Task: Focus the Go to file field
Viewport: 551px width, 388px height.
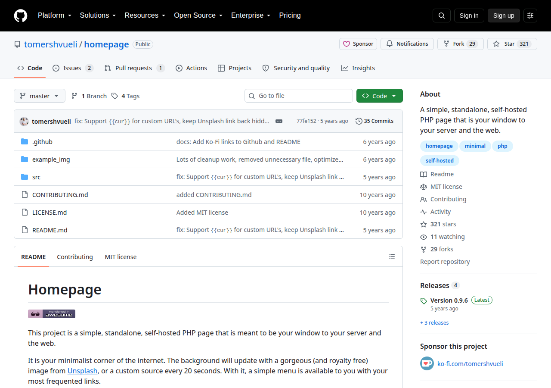Action: (x=299, y=96)
